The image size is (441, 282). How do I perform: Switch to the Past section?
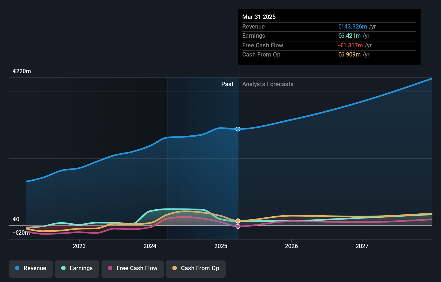[227, 84]
